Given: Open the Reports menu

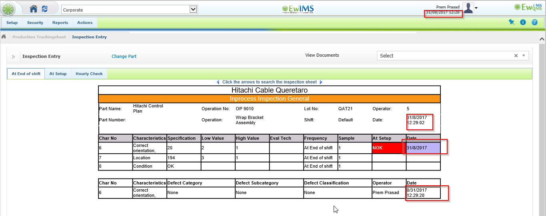Looking at the screenshot, I should tap(60, 23).
